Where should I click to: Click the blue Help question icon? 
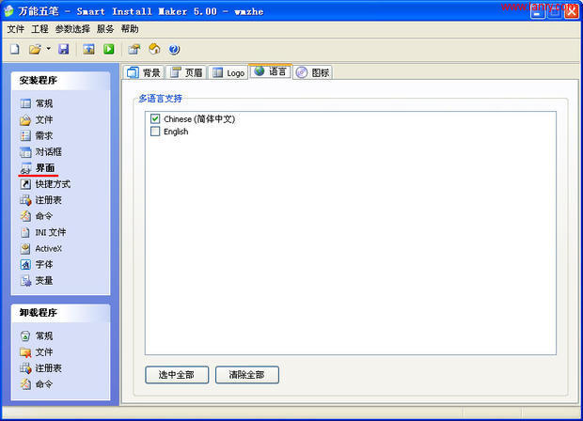(x=174, y=49)
